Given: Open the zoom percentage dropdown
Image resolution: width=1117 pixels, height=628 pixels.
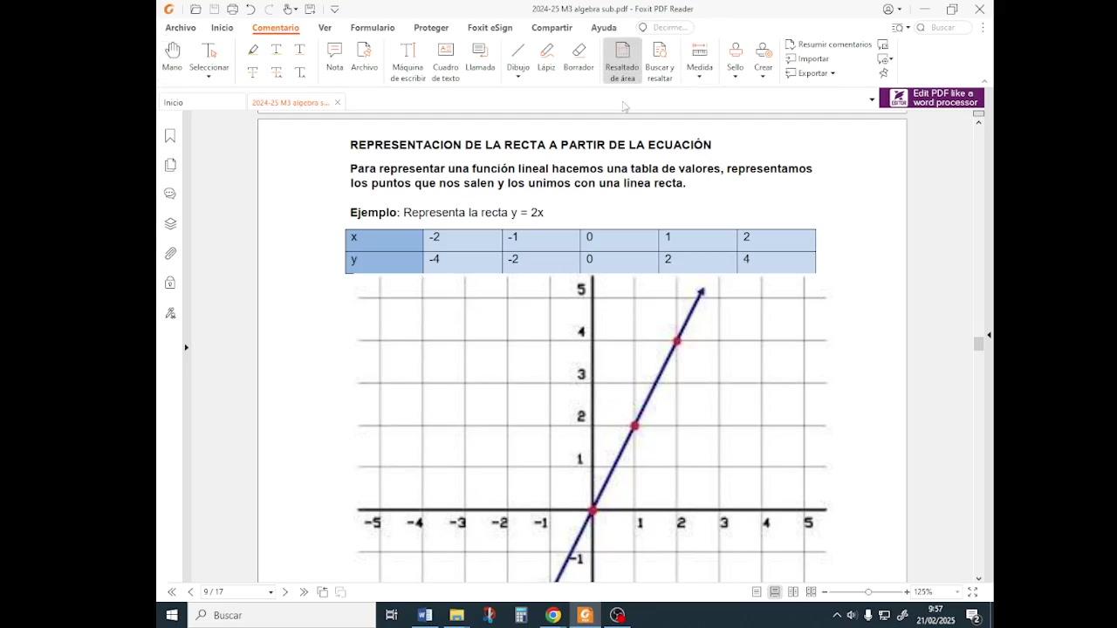Looking at the screenshot, I should [x=957, y=592].
